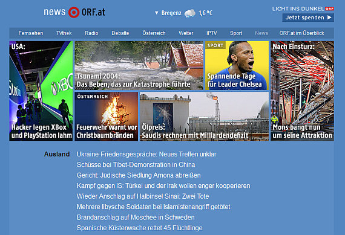The image size is (345, 235).
Task: Open the Tsunami 2004 story tile
Action: [139, 65]
